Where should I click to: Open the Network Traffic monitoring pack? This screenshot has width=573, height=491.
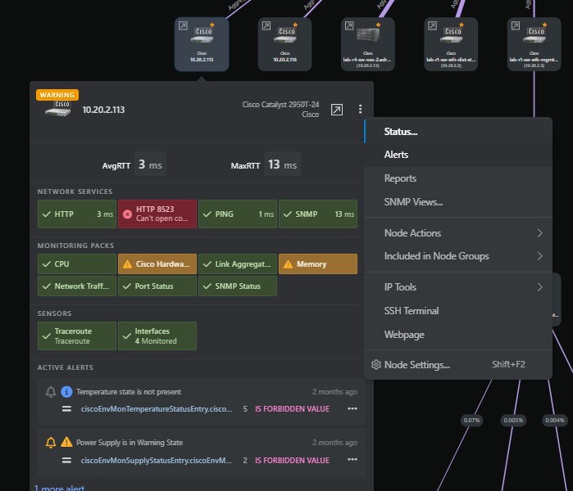click(x=77, y=286)
